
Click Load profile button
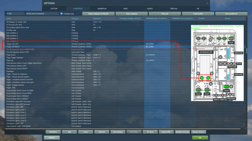[198, 14]
